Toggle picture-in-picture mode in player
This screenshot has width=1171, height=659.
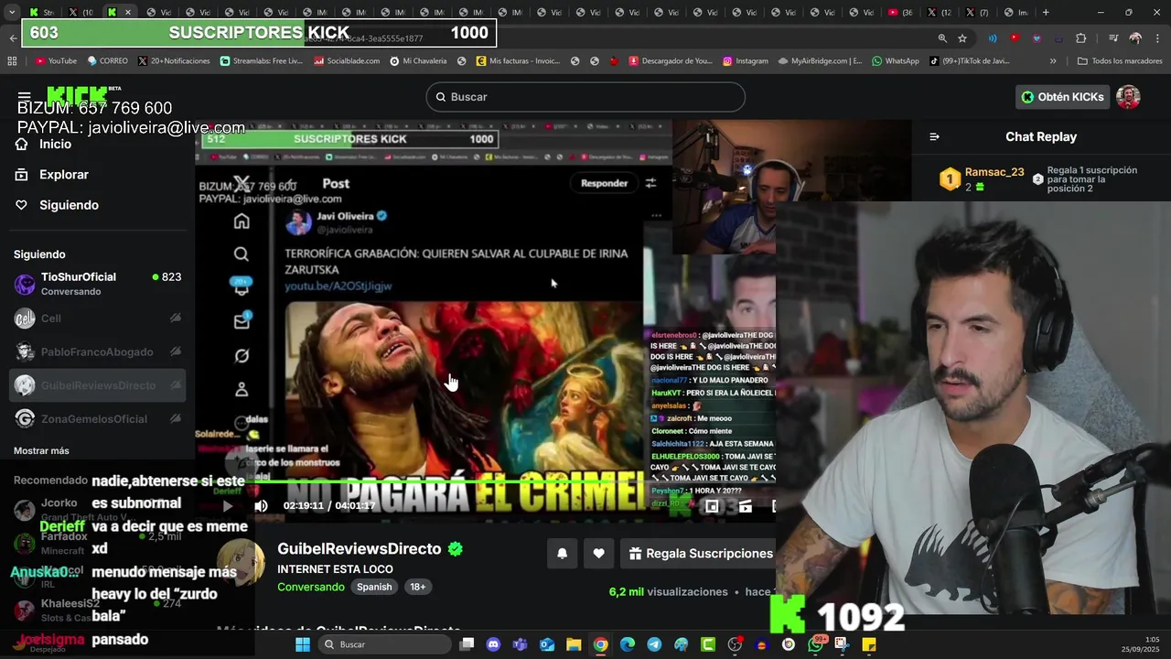tap(712, 505)
